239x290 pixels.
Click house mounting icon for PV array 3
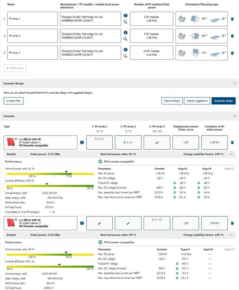click(x=182, y=53)
